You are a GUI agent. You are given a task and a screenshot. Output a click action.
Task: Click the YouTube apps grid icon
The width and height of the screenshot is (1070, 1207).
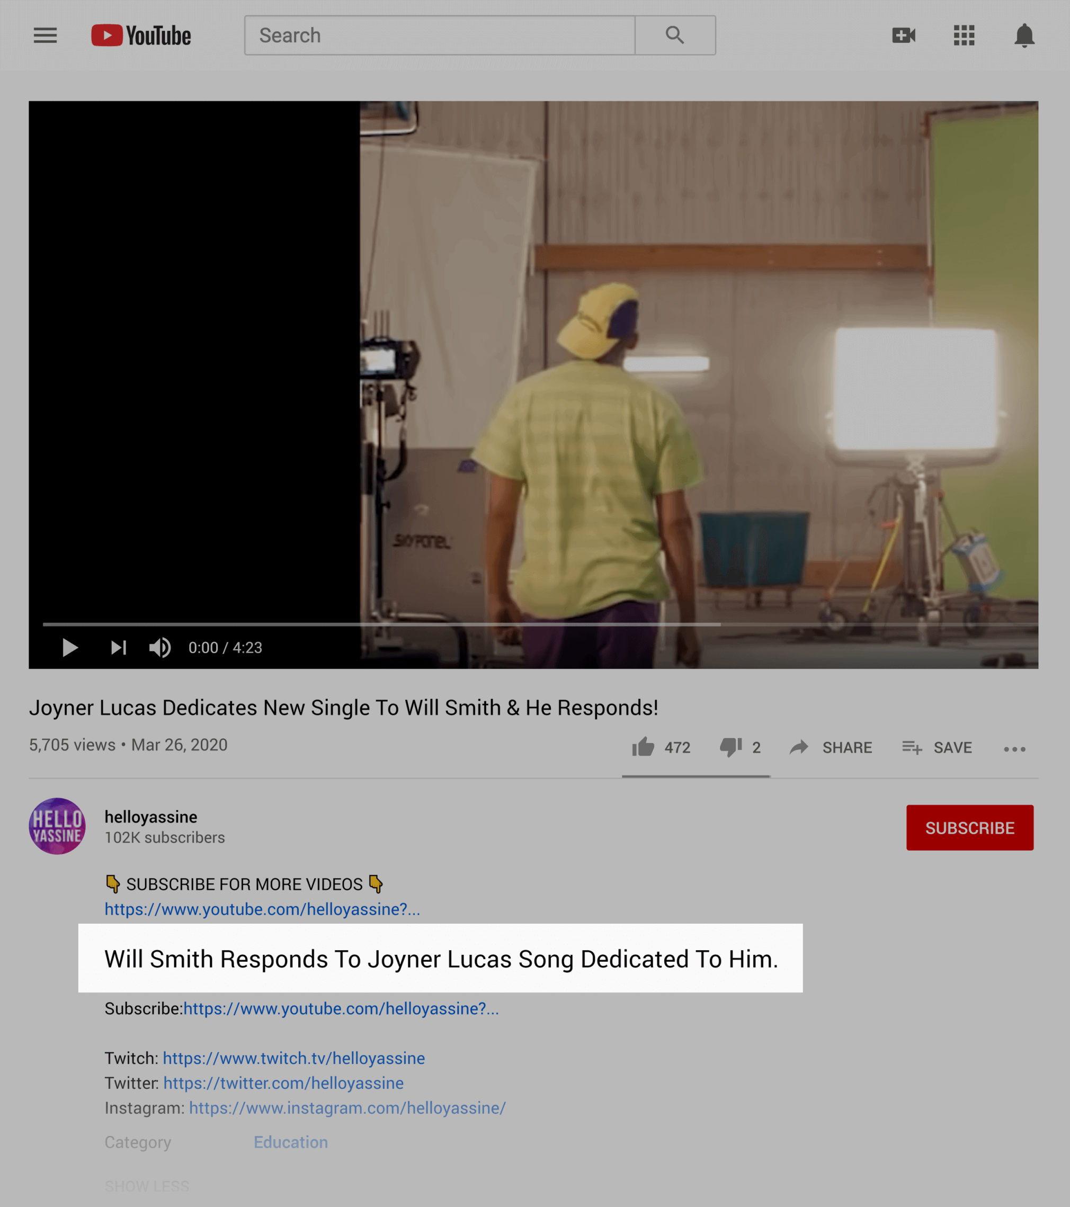coord(965,35)
